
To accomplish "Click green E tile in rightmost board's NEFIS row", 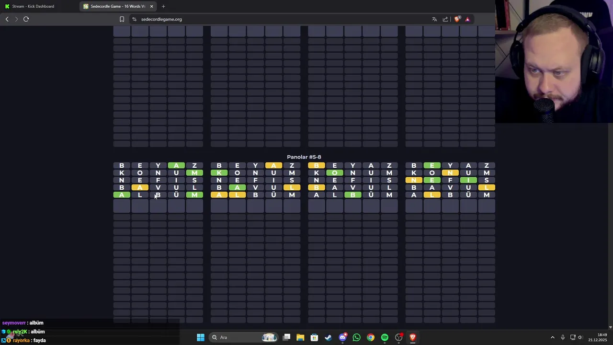I will [432, 180].
